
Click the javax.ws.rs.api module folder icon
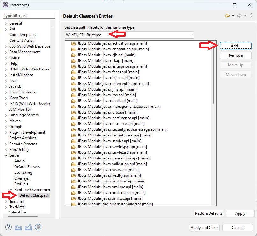74,170
